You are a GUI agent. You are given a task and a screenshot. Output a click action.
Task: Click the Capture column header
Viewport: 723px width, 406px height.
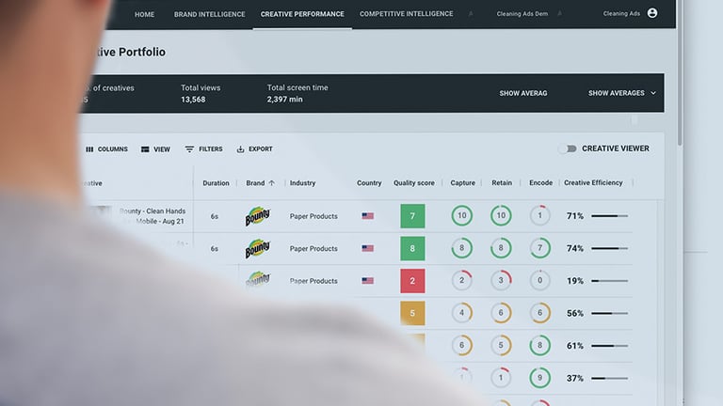[462, 182]
